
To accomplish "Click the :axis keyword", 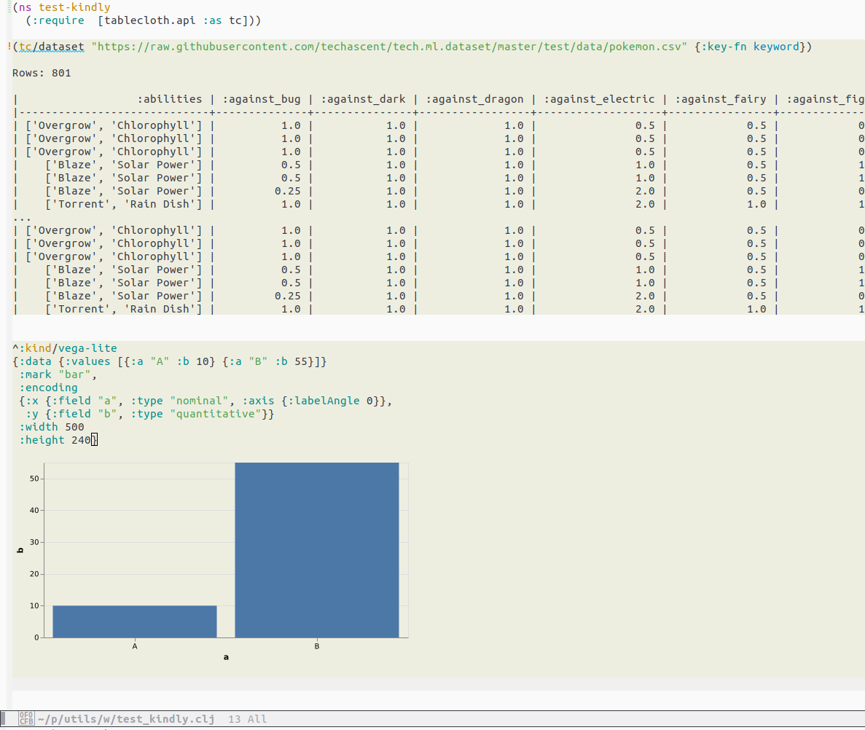I will point(258,401).
